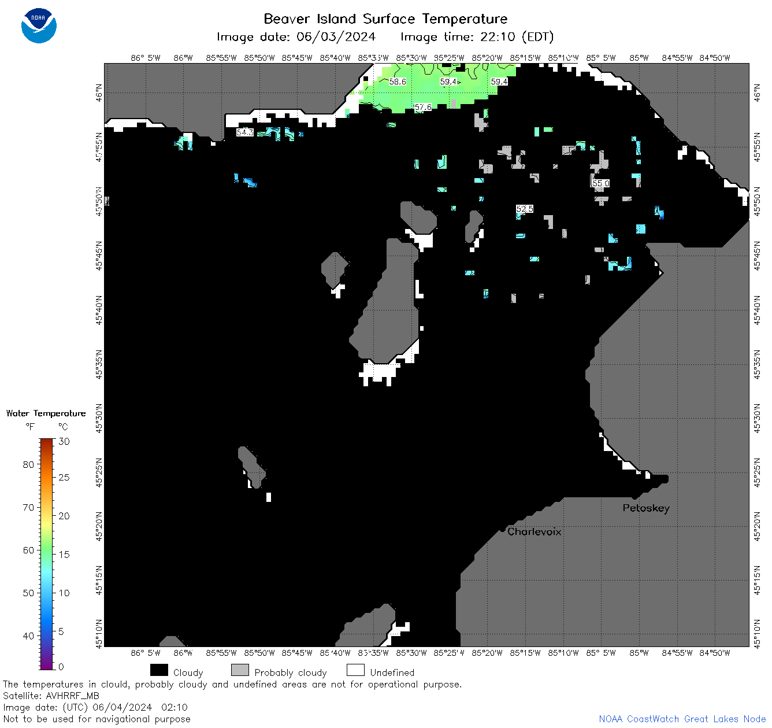Click the left 45°30'N latitude label
Screen dimensions: 772x728
coord(99,418)
